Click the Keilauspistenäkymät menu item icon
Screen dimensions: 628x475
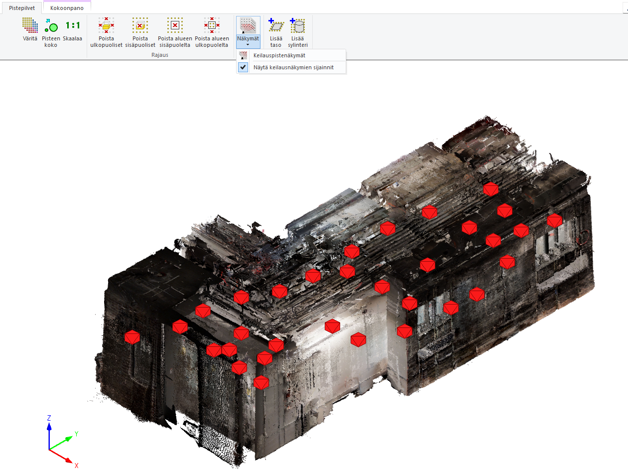coord(243,55)
